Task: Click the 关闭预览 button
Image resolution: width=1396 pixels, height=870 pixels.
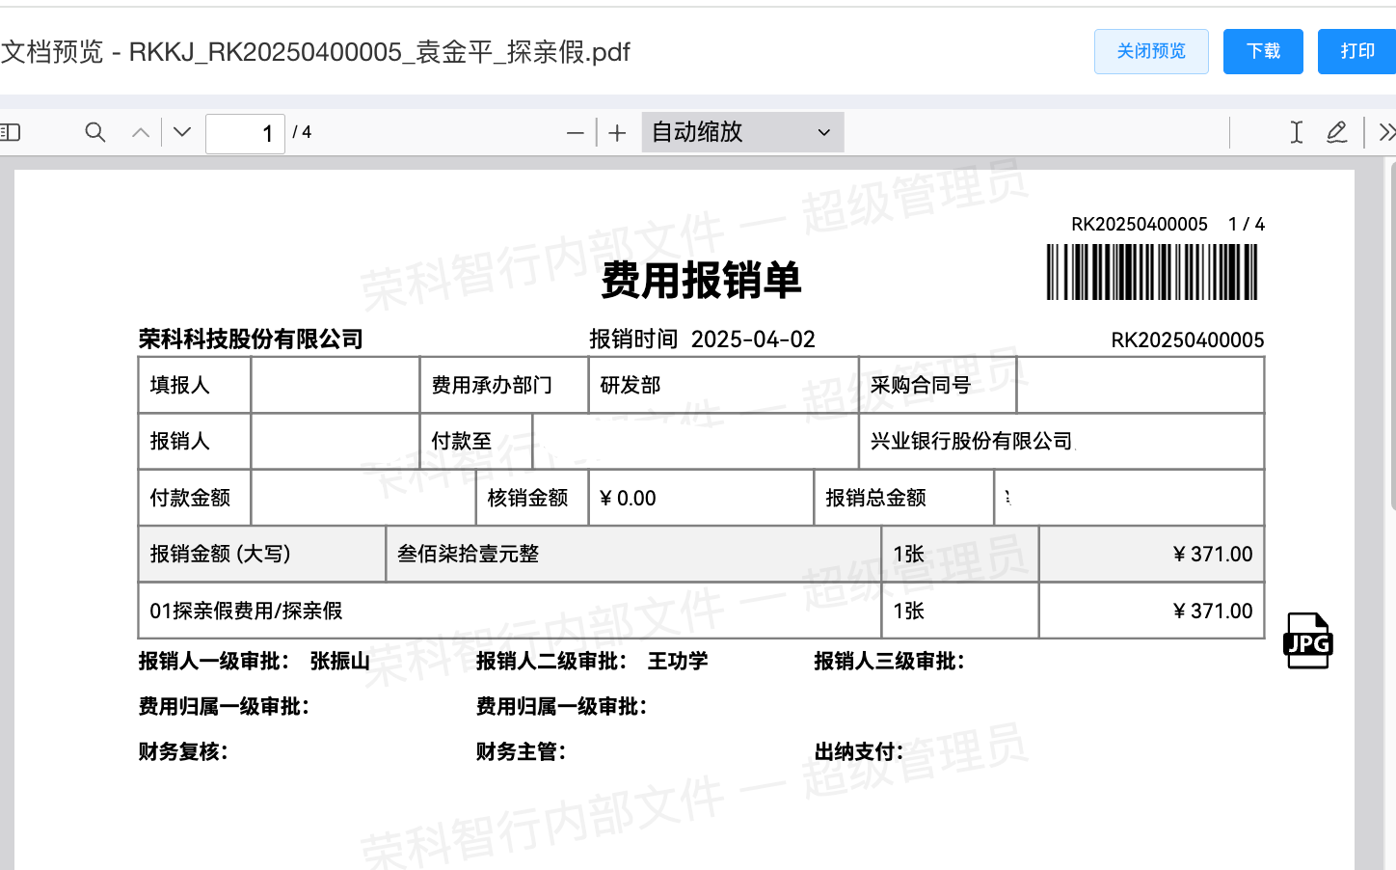Action: coord(1151,51)
